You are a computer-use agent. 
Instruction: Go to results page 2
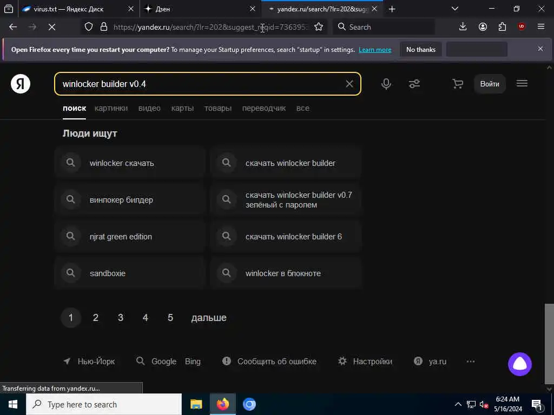(x=95, y=318)
